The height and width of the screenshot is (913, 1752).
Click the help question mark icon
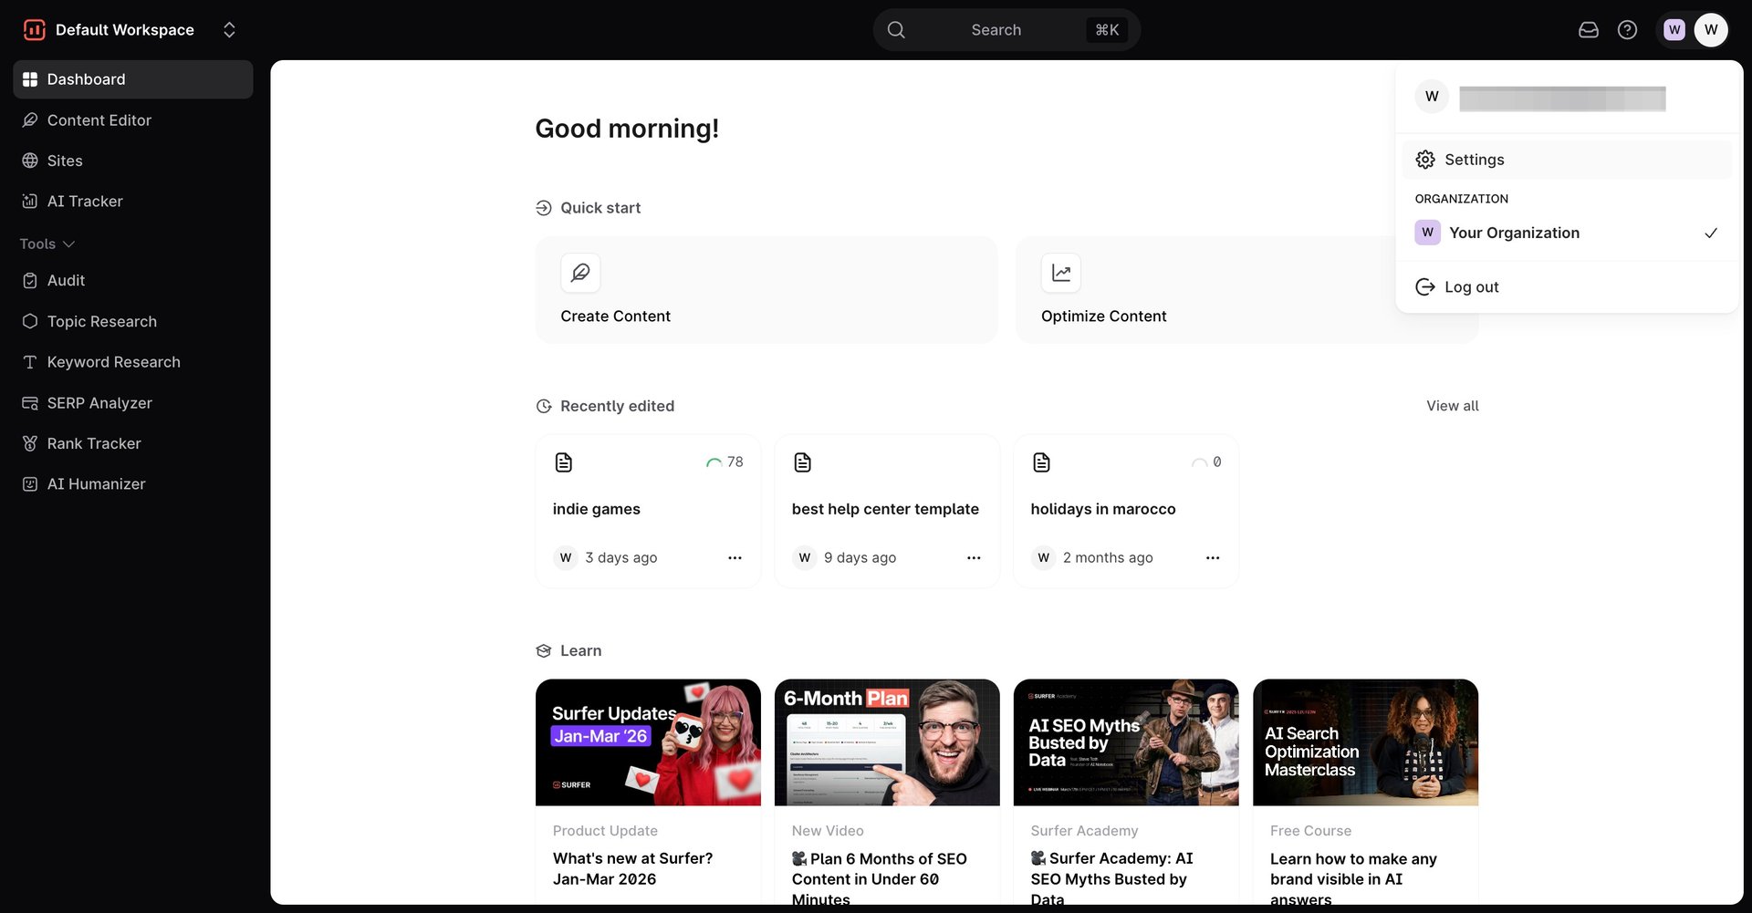pos(1627,30)
